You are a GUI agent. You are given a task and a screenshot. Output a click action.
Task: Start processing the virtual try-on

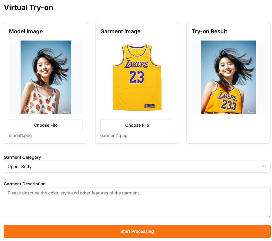point(137,231)
